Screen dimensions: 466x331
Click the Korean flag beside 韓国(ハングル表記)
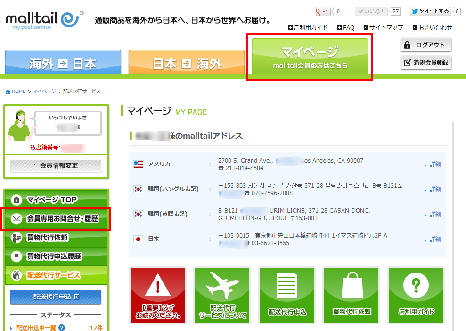tap(138, 189)
